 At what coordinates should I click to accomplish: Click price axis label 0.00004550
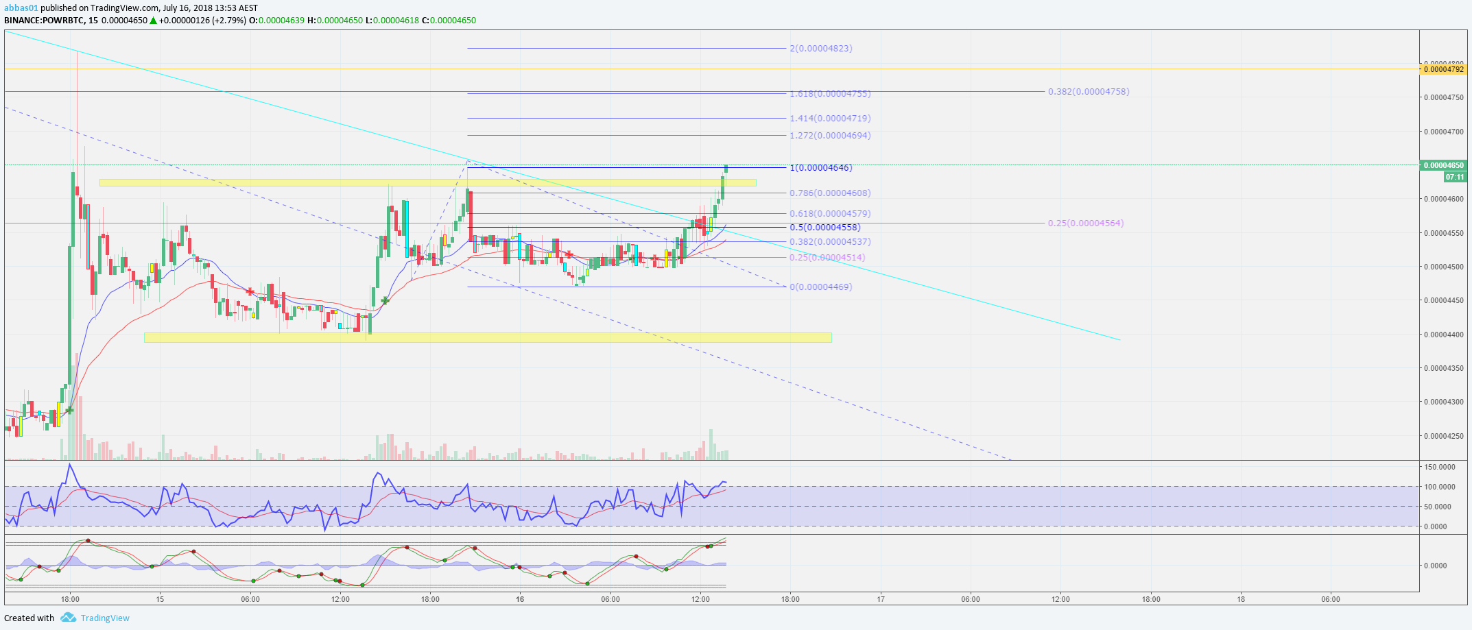(x=1443, y=233)
